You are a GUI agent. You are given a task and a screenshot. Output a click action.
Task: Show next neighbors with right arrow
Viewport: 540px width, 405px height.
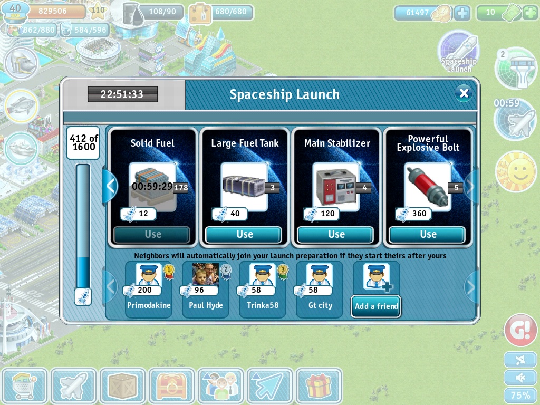[471, 287]
